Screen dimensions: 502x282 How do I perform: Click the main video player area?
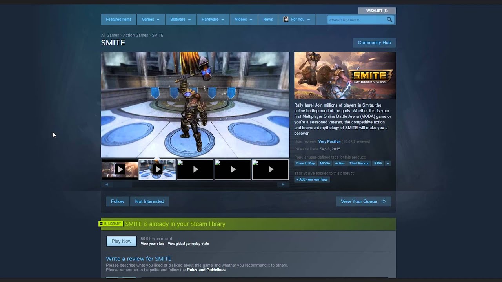pos(195,105)
